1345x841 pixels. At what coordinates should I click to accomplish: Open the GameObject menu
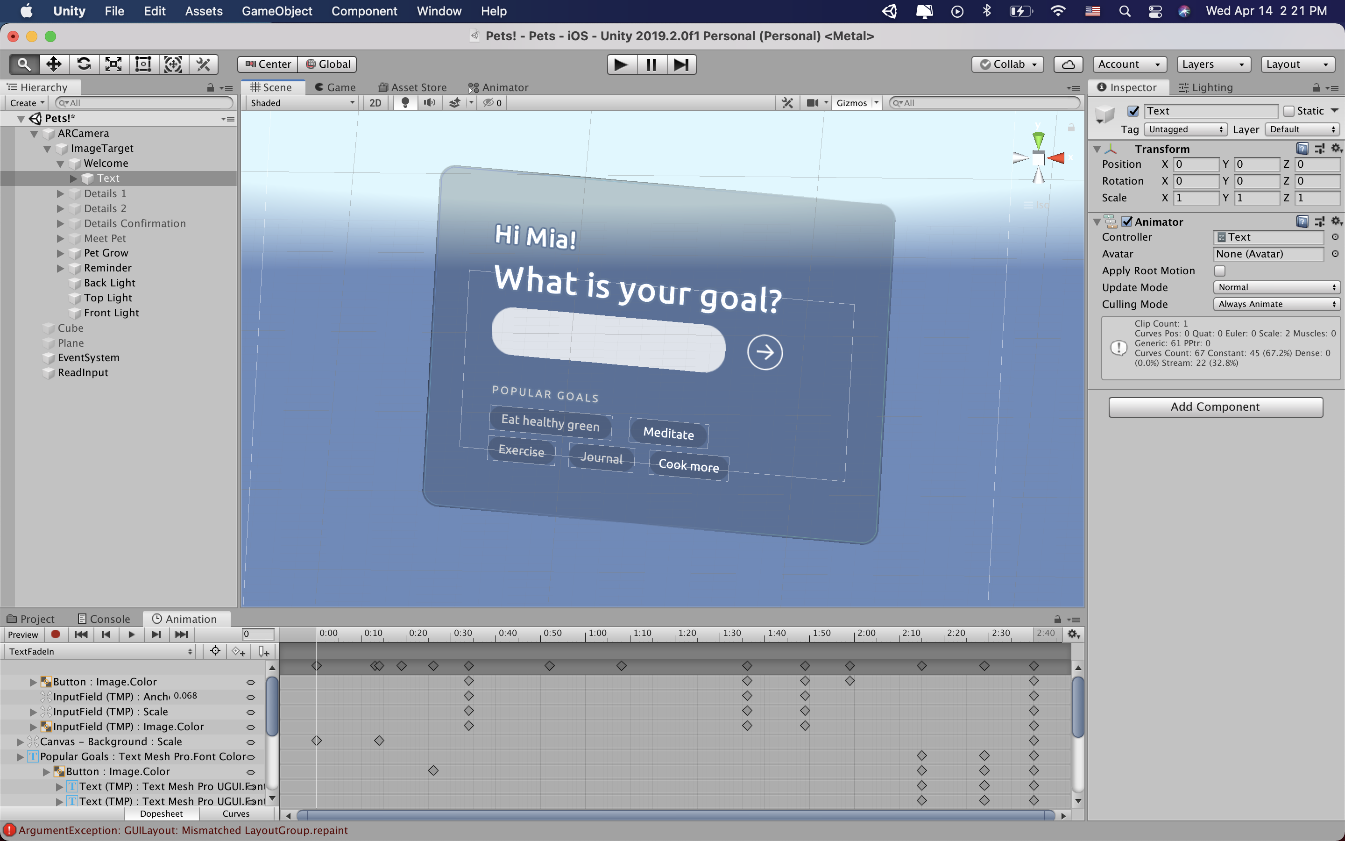click(x=277, y=11)
